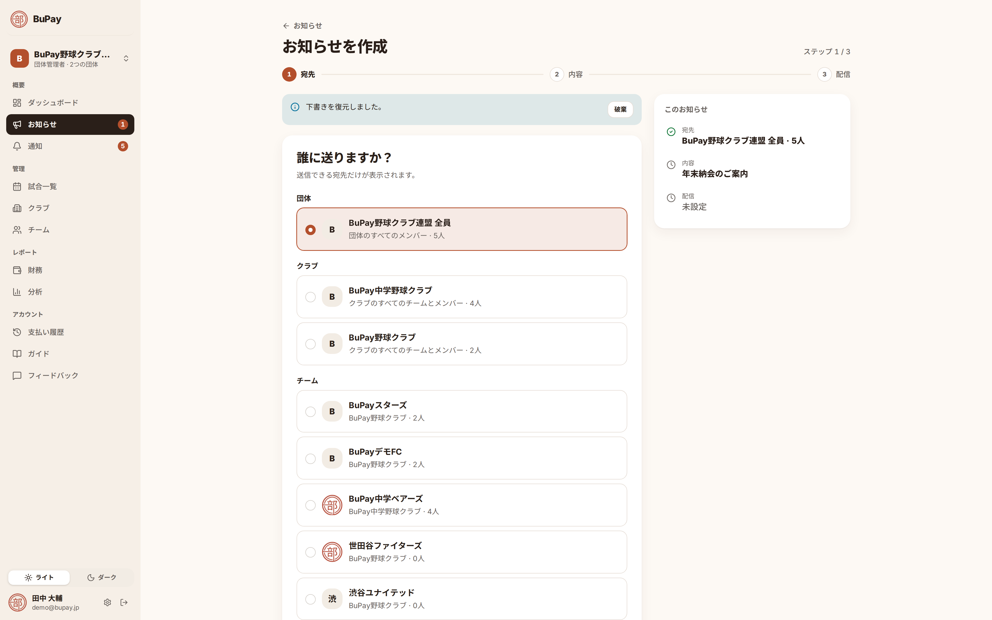The image size is (992, 620).
Task: Click the 支払い履歴 history icon
Action: 17,332
